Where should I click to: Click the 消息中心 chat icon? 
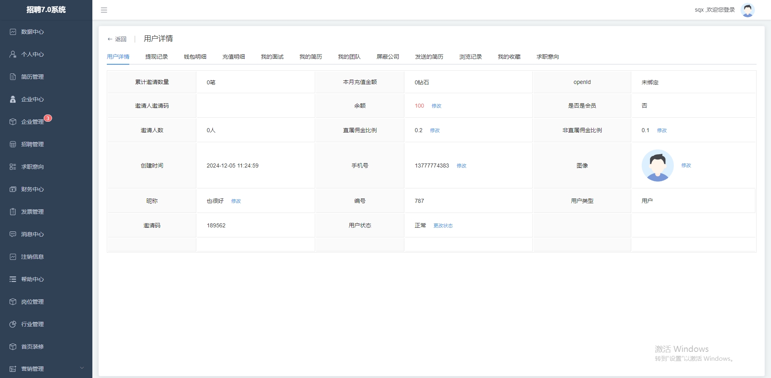pyautogui.click(x=13, y=234)
